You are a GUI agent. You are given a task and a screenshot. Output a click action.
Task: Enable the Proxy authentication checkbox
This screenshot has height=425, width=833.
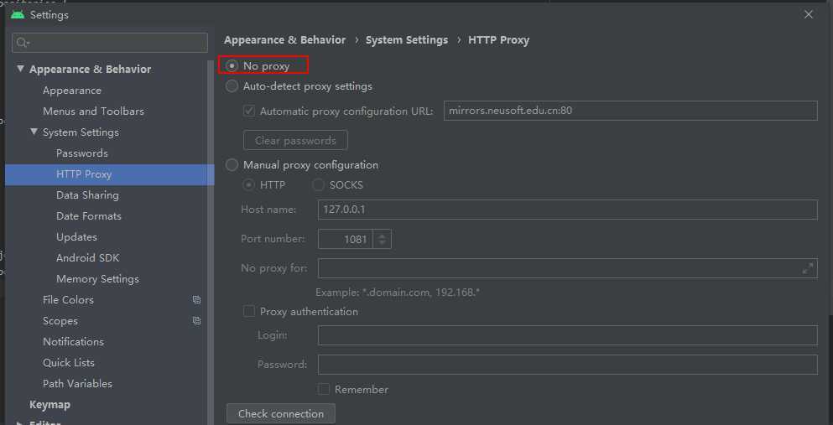click(249, 312)
